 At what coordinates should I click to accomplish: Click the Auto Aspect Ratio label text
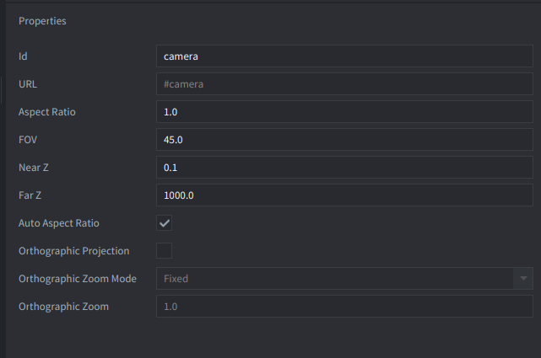[59, 223]
